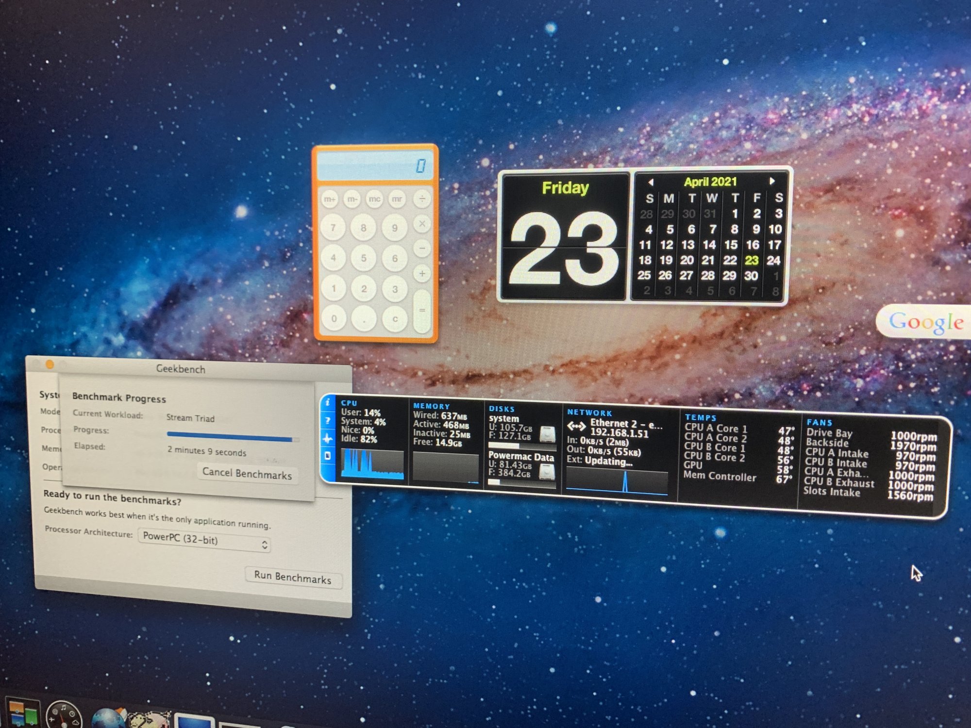Select date 15 in calendar grid

coord(731,245)
